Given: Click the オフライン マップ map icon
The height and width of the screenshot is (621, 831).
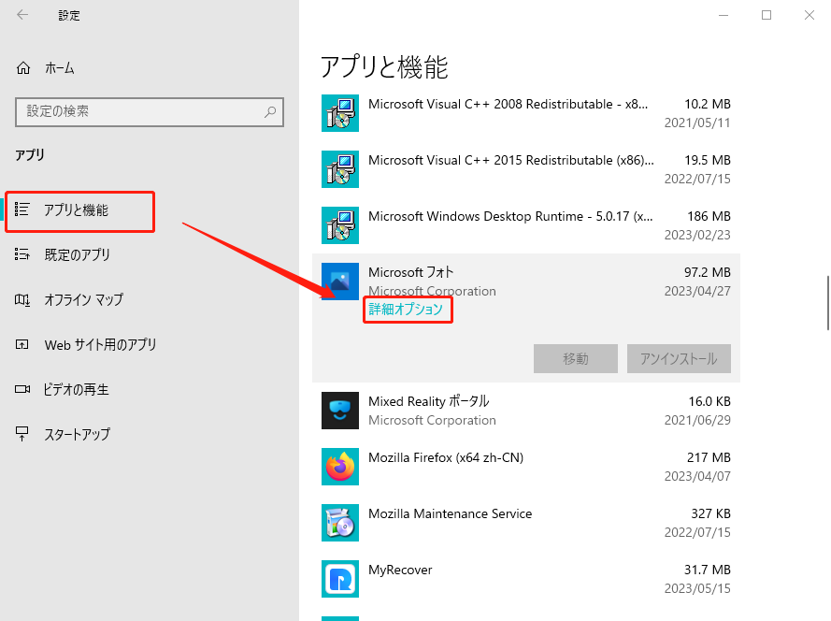Looking at the screenshot, I should 22,299.
